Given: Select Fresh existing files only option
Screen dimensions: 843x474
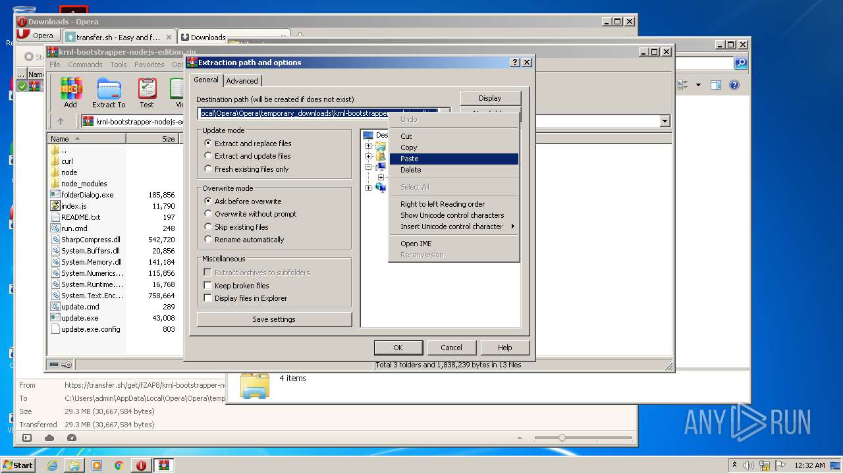Looking at the screenshot, I should [x=208, y=169].
